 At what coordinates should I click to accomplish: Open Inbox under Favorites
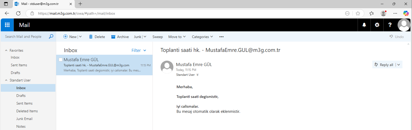[x=15, y=57]
